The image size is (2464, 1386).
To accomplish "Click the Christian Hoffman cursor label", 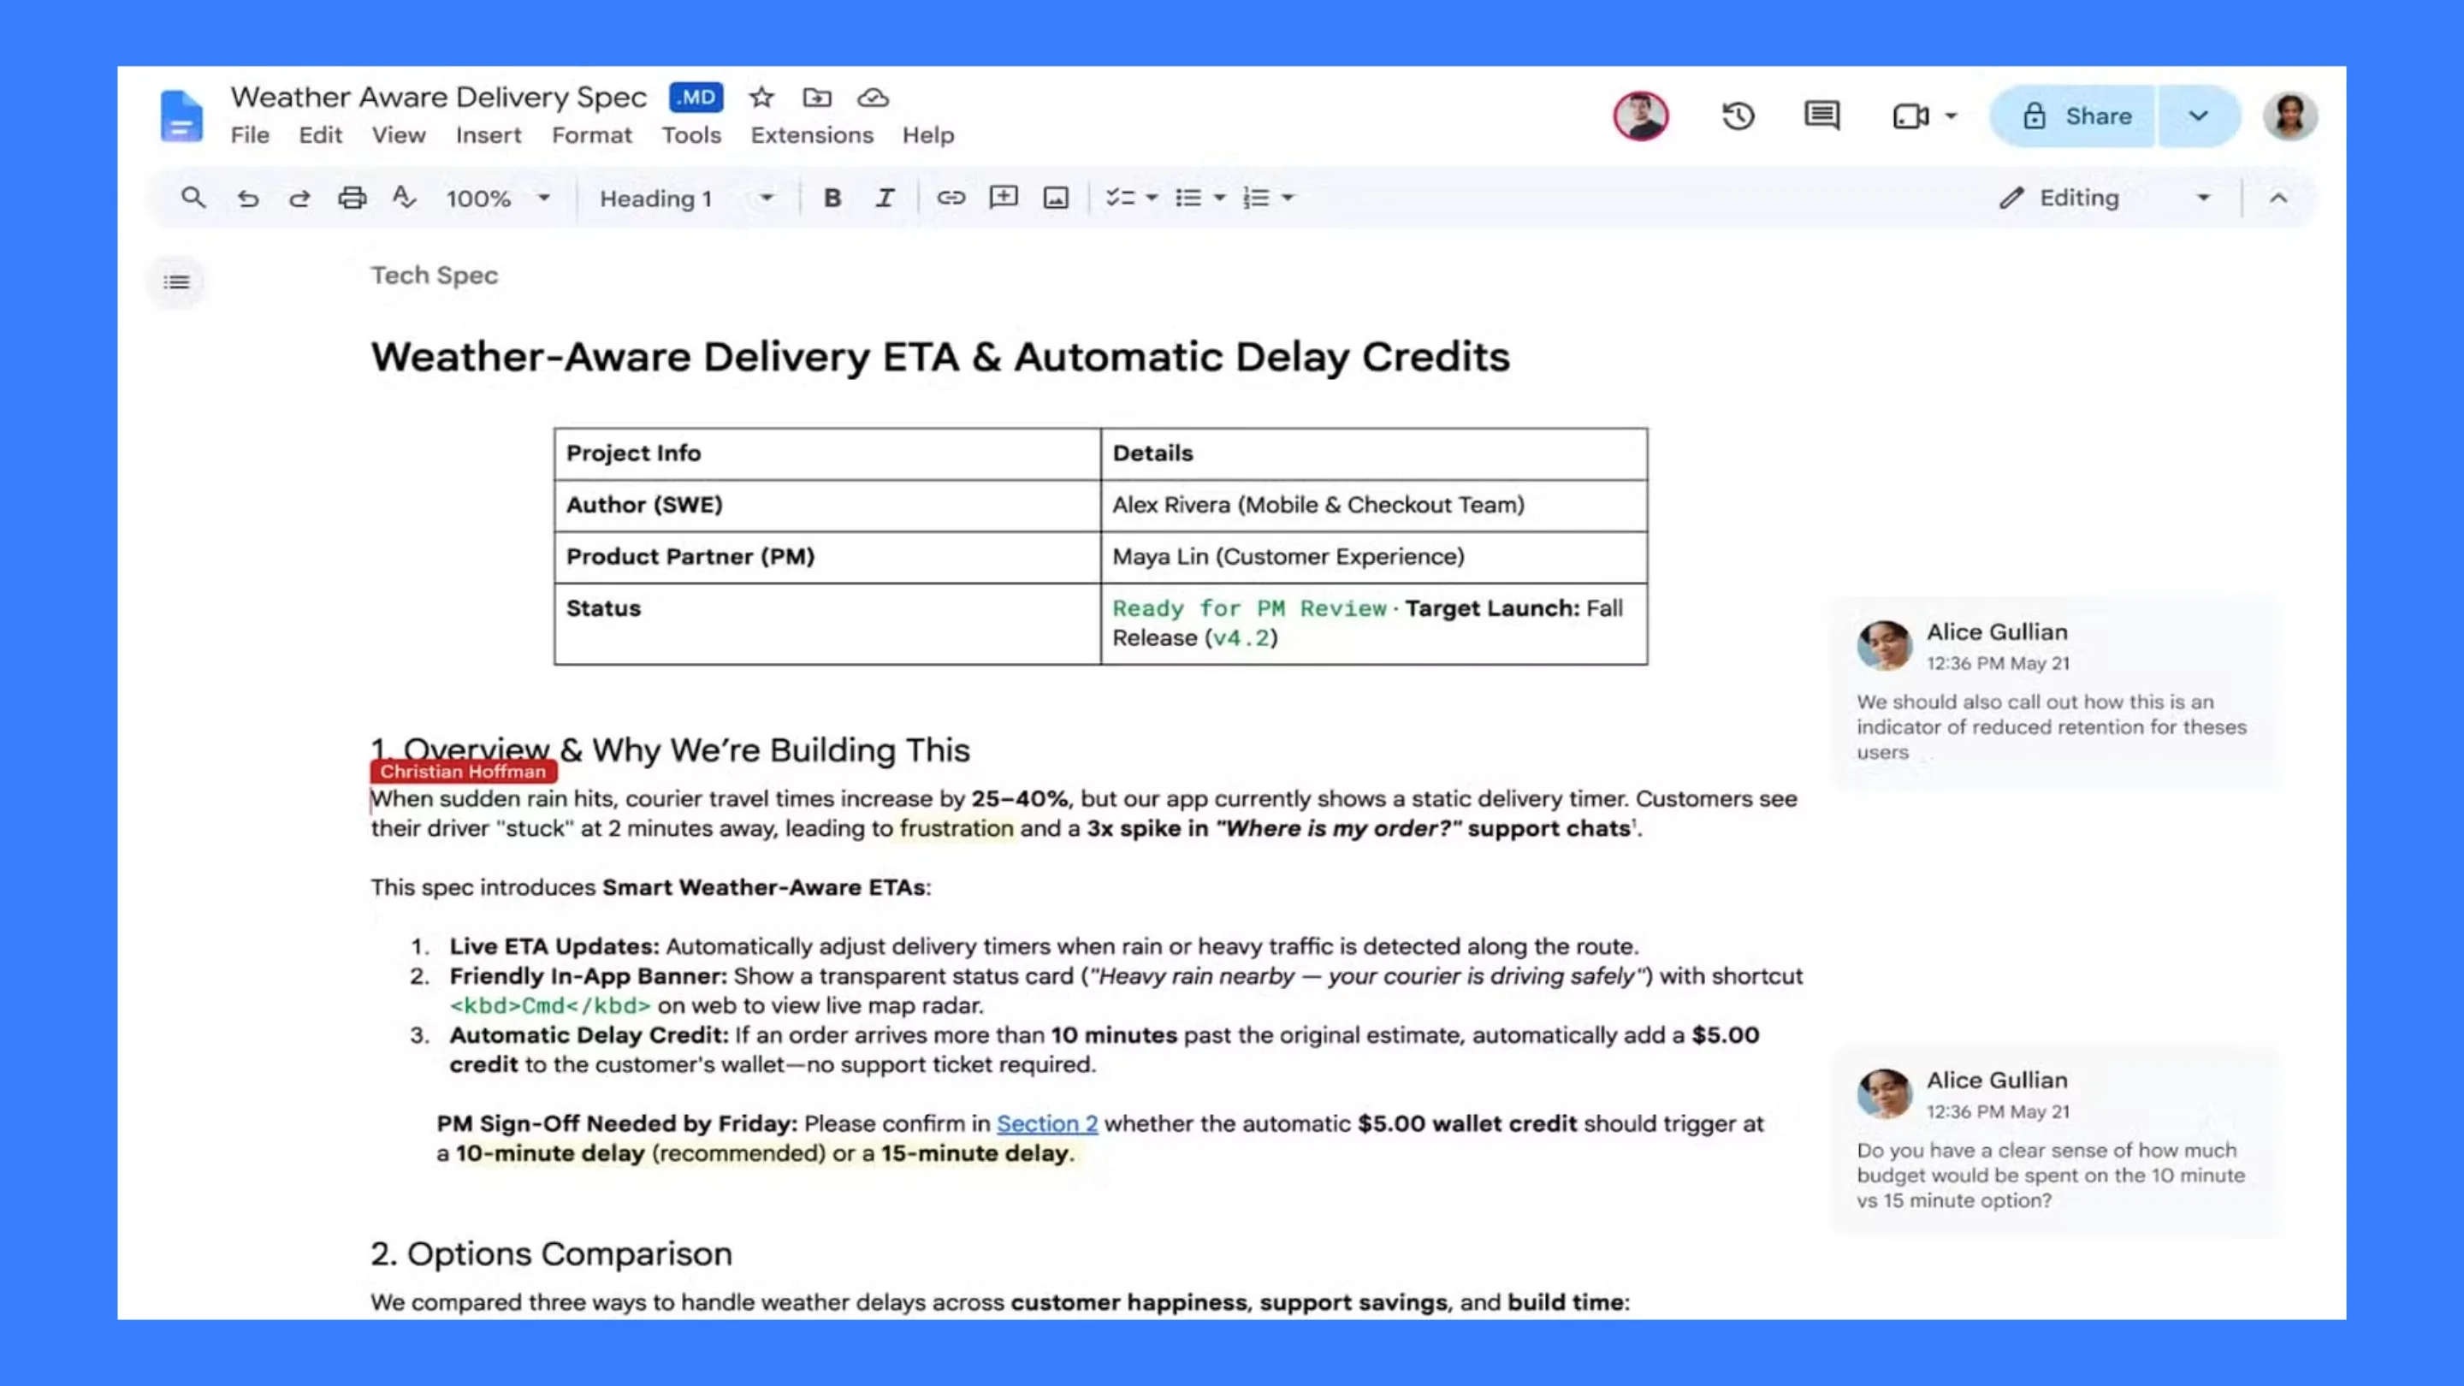I will (463, 772).
